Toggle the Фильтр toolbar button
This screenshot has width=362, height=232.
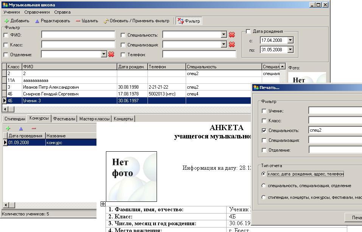tap(189, 21)
